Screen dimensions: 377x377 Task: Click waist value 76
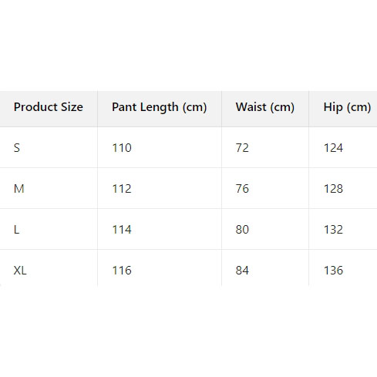pos(242,189)
